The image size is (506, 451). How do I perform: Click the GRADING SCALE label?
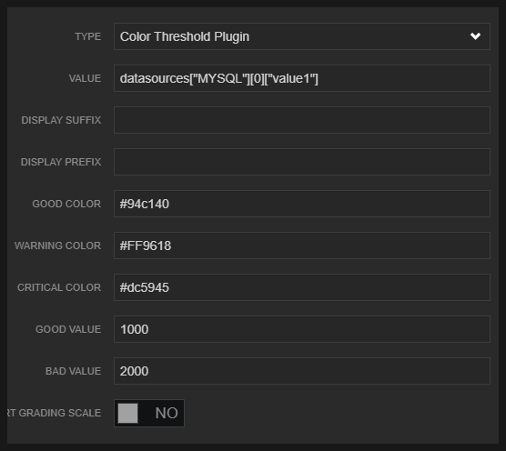point(55,413)
